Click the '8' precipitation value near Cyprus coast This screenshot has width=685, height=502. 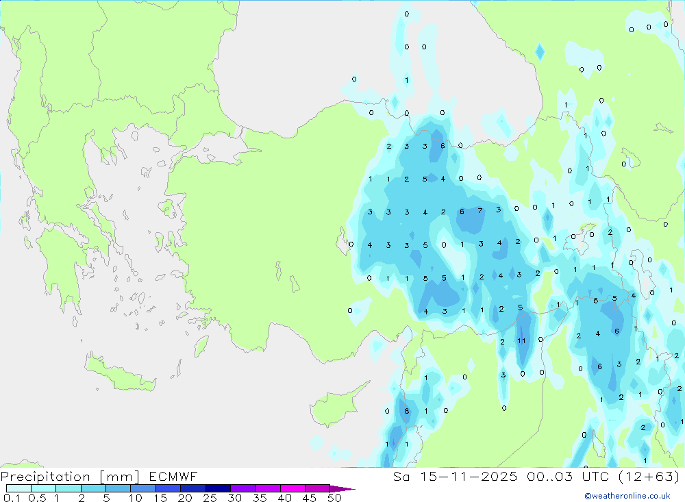(x=407, y=411)
